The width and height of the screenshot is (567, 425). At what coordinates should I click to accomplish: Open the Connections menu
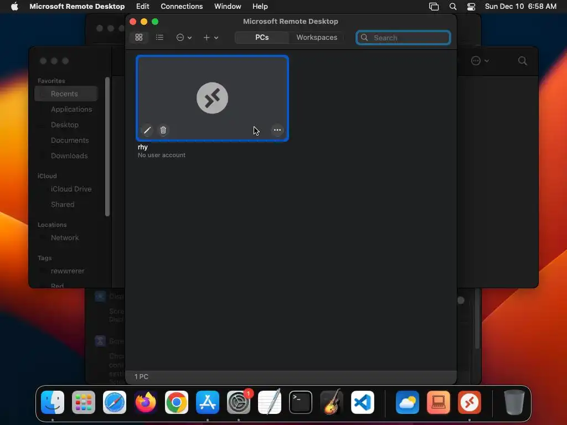182,7
